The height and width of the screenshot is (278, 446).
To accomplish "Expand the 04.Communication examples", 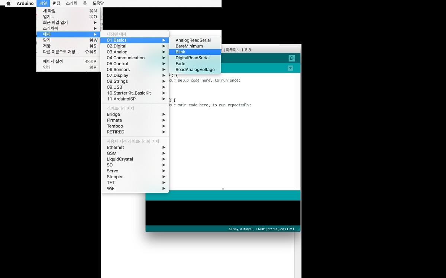I will tap(135, 58).
